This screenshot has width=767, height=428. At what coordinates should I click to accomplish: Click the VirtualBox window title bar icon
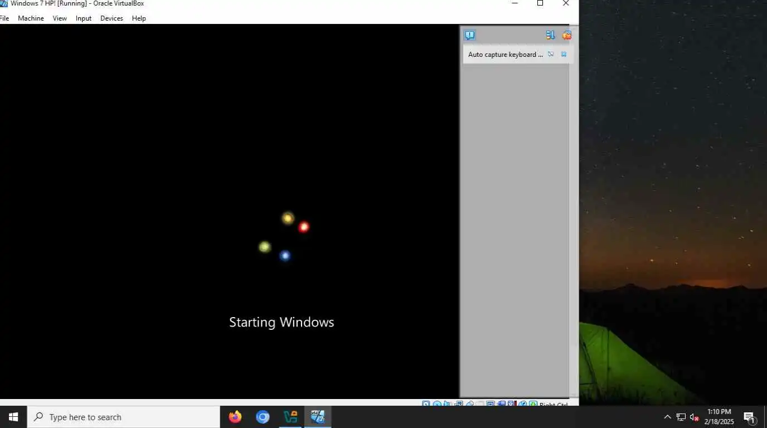click(3, 3)
